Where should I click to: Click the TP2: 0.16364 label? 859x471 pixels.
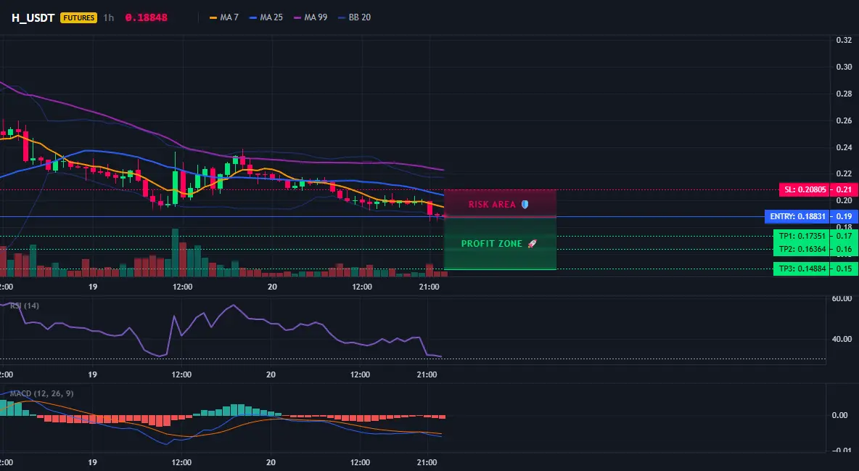(802, 249)
